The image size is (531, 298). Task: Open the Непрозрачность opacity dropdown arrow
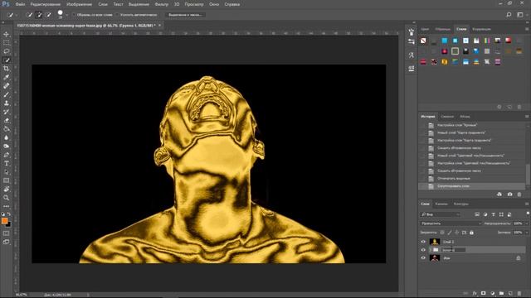pos(527,223)
